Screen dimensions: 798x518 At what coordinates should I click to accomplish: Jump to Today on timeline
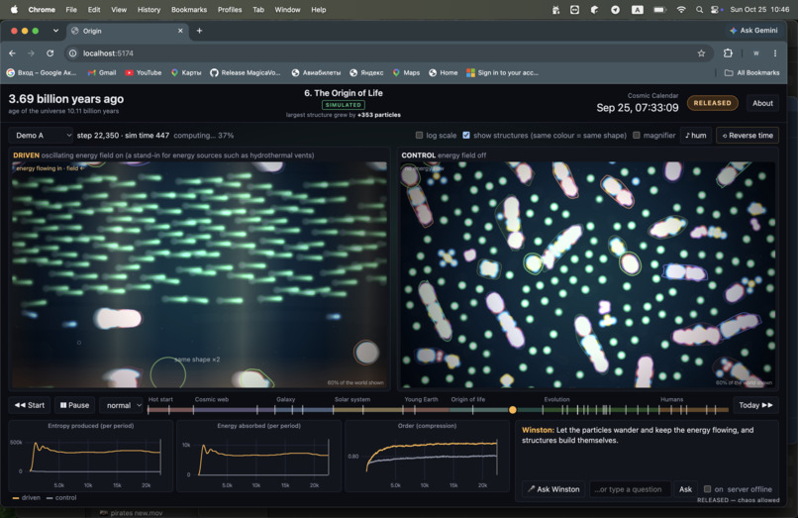tap(755, 405)
